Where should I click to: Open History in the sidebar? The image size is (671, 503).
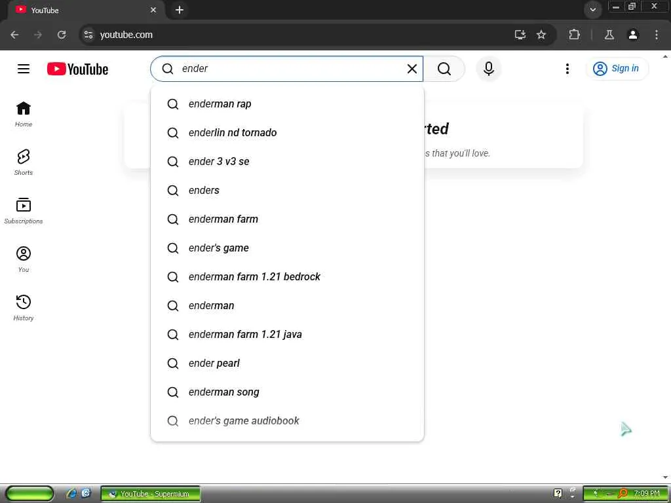24,308
